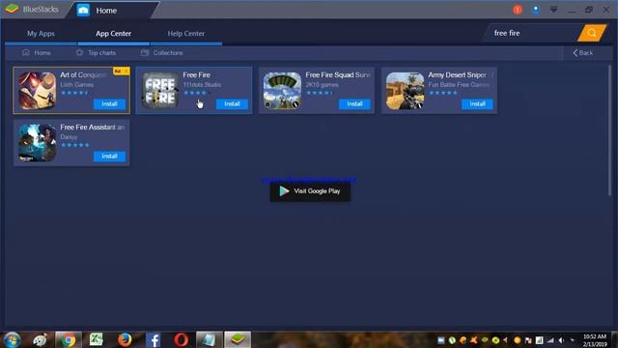
Task: Click the orange search magnifier button
Action: (x=592, y=33)
